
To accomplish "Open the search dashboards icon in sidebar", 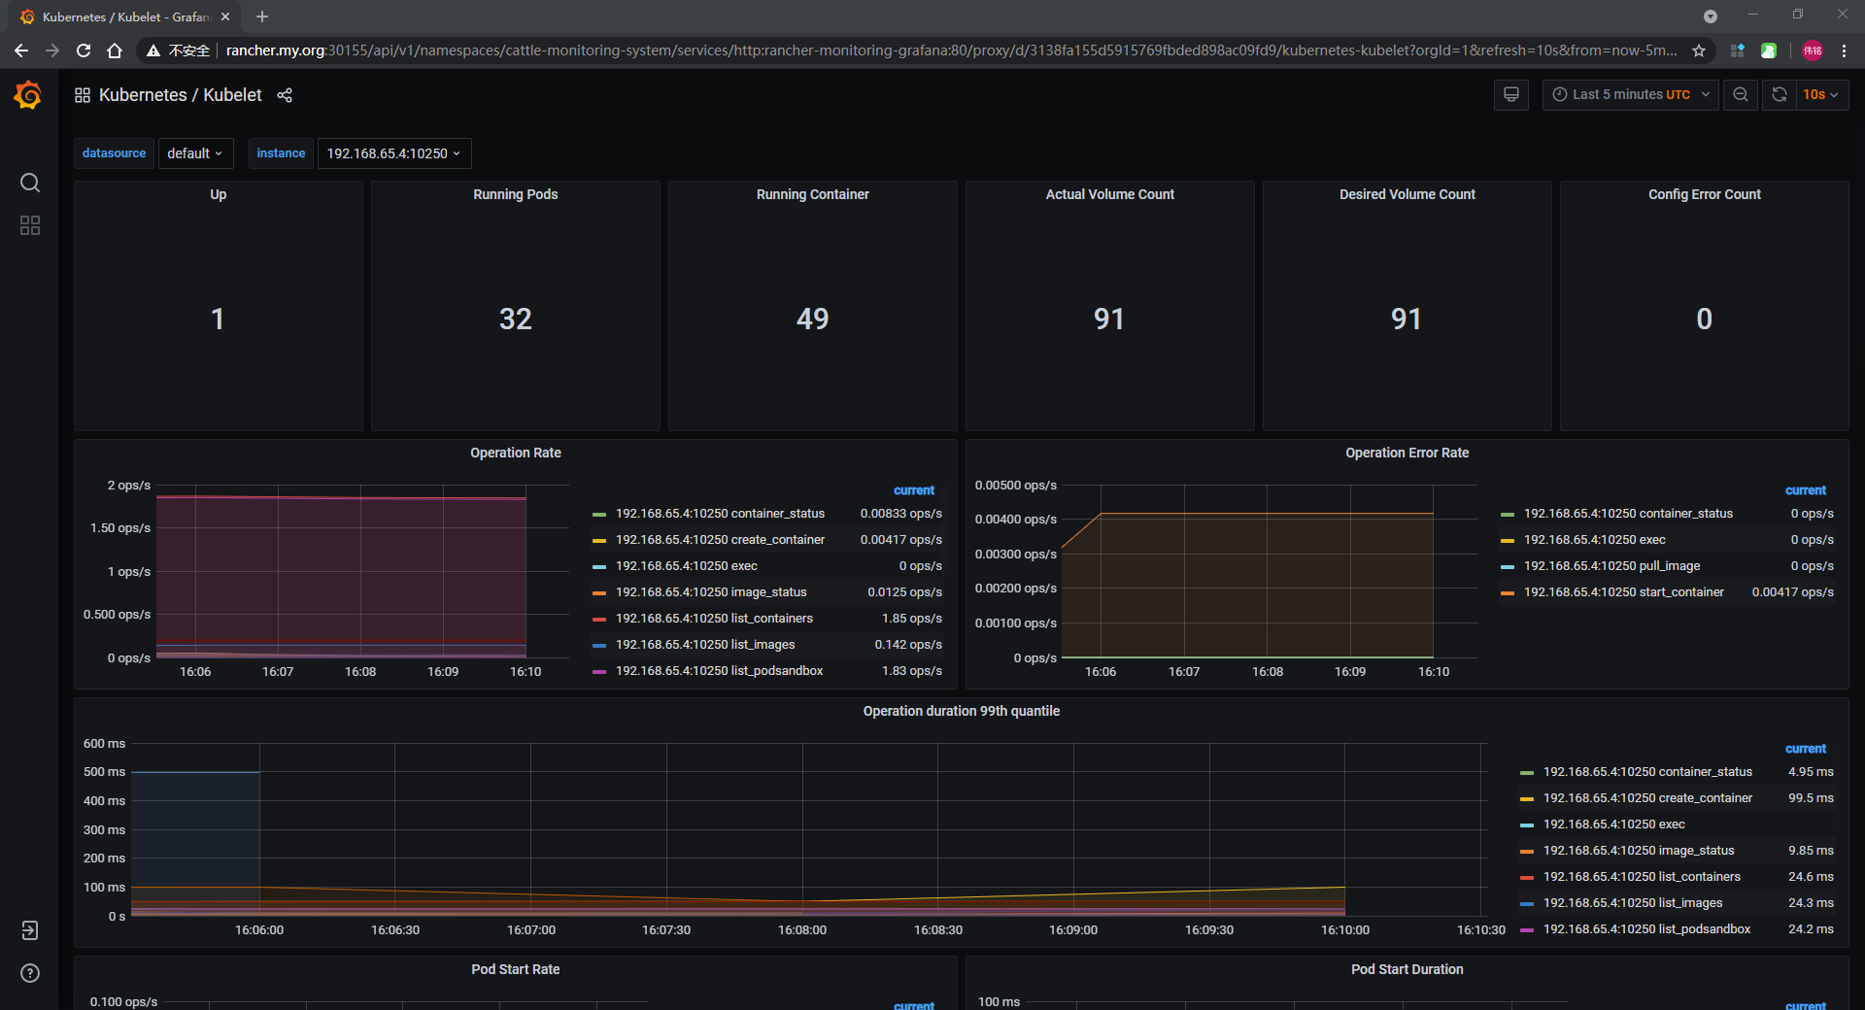I will tap(30, 183).
